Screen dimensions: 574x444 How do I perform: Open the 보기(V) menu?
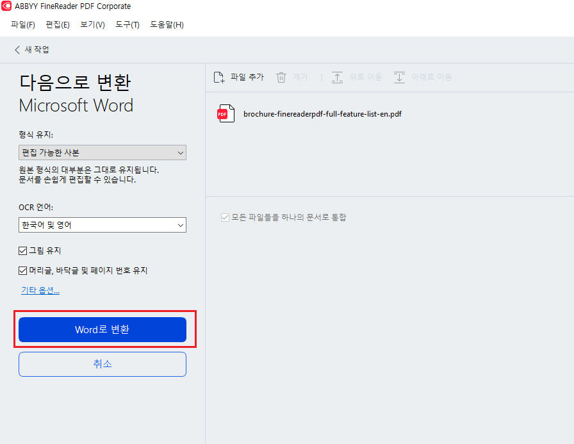coord(93,24)
